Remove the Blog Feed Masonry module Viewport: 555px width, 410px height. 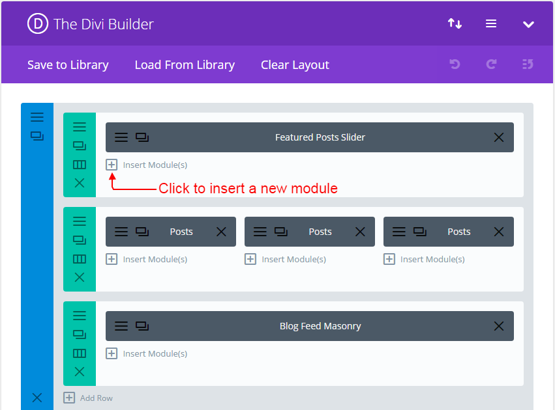pyautogui.click(x=499, y=326)
